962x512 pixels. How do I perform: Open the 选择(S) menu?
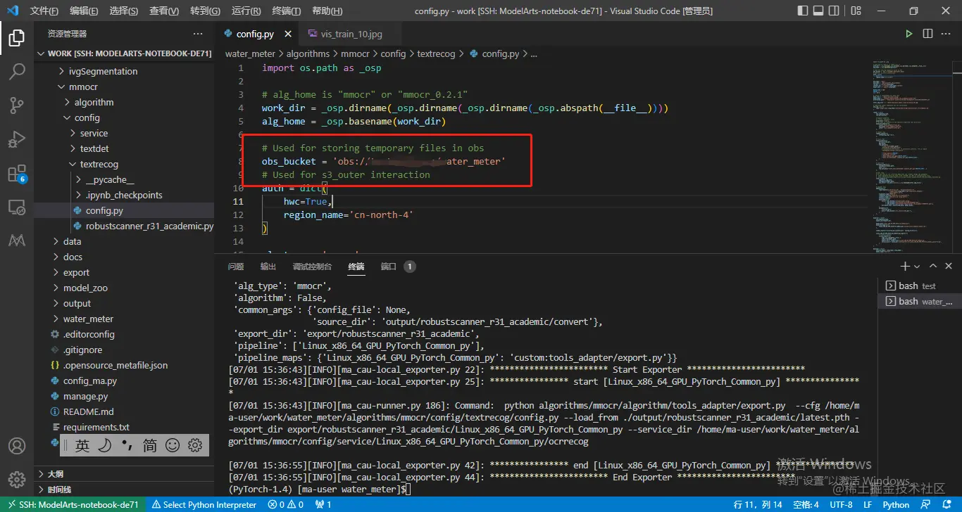pos(124,11)
